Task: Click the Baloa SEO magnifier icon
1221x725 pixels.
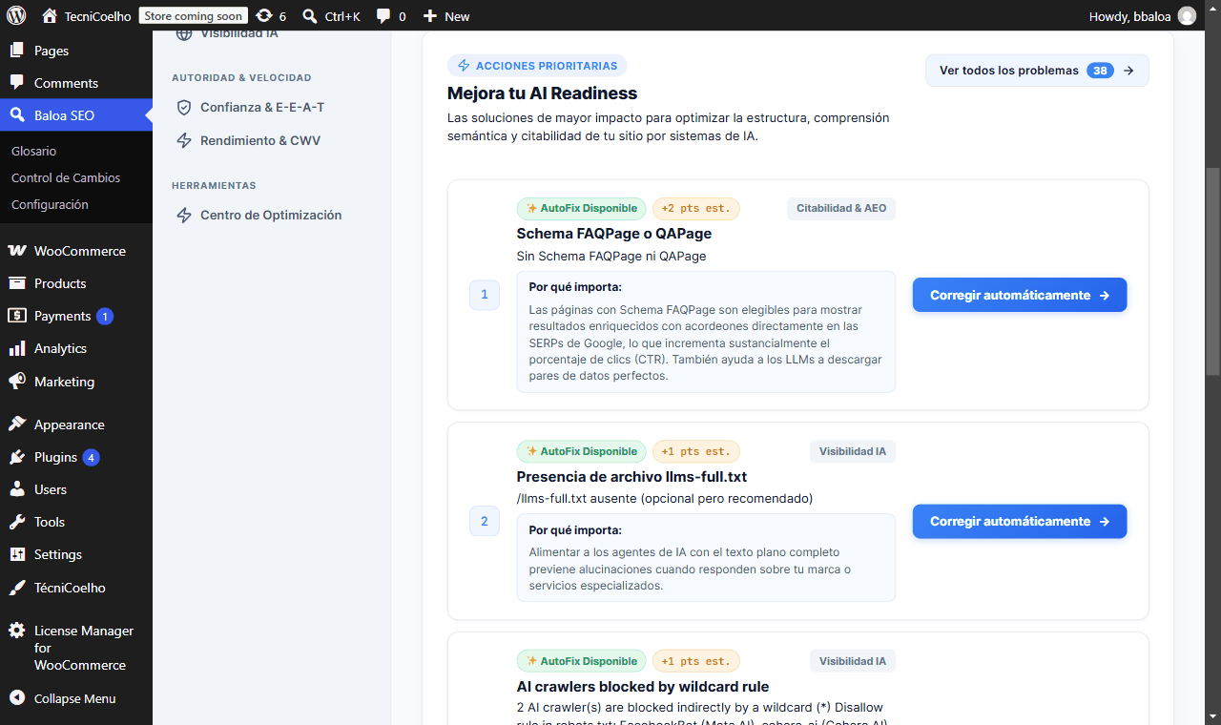Action: coord(17,115)
